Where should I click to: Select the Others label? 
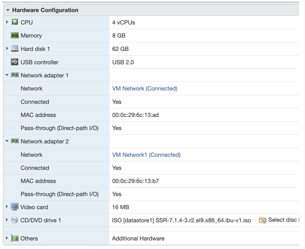pyautogui.click(x=29, y=238)
